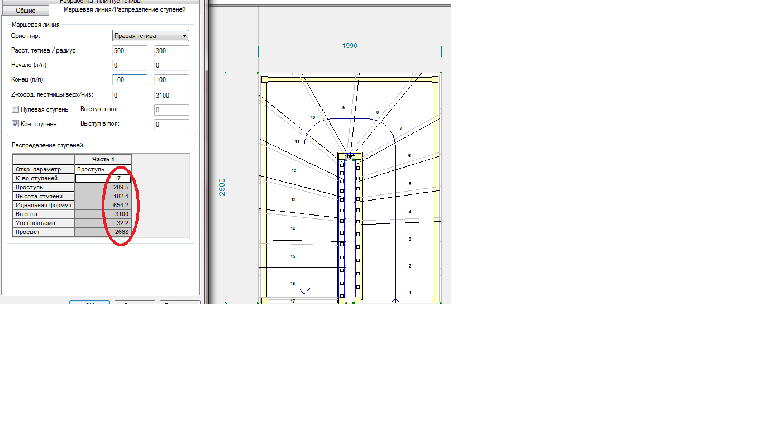Edit the К-во ступеней cell showing 17
The width and height of the screenshot is (763, 429).
point(103,178)
